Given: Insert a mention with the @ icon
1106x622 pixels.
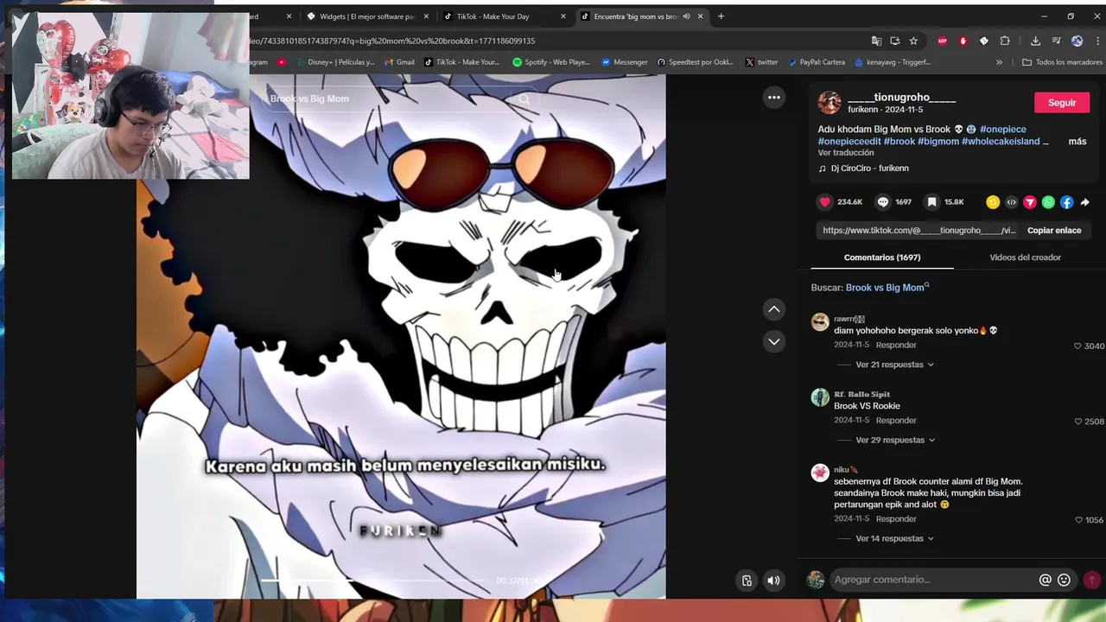Looking at the screenshot, I should 1045,580.
